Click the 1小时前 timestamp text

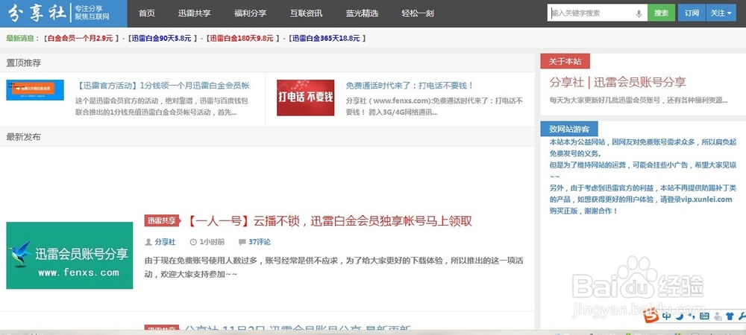point(212,242)
